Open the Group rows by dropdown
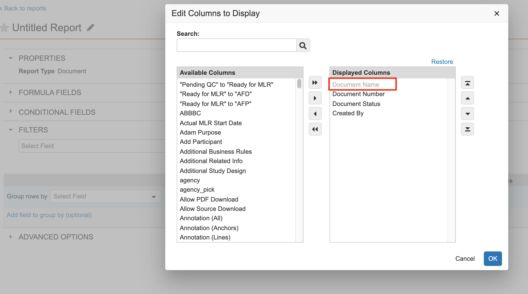 pos(105,196)
